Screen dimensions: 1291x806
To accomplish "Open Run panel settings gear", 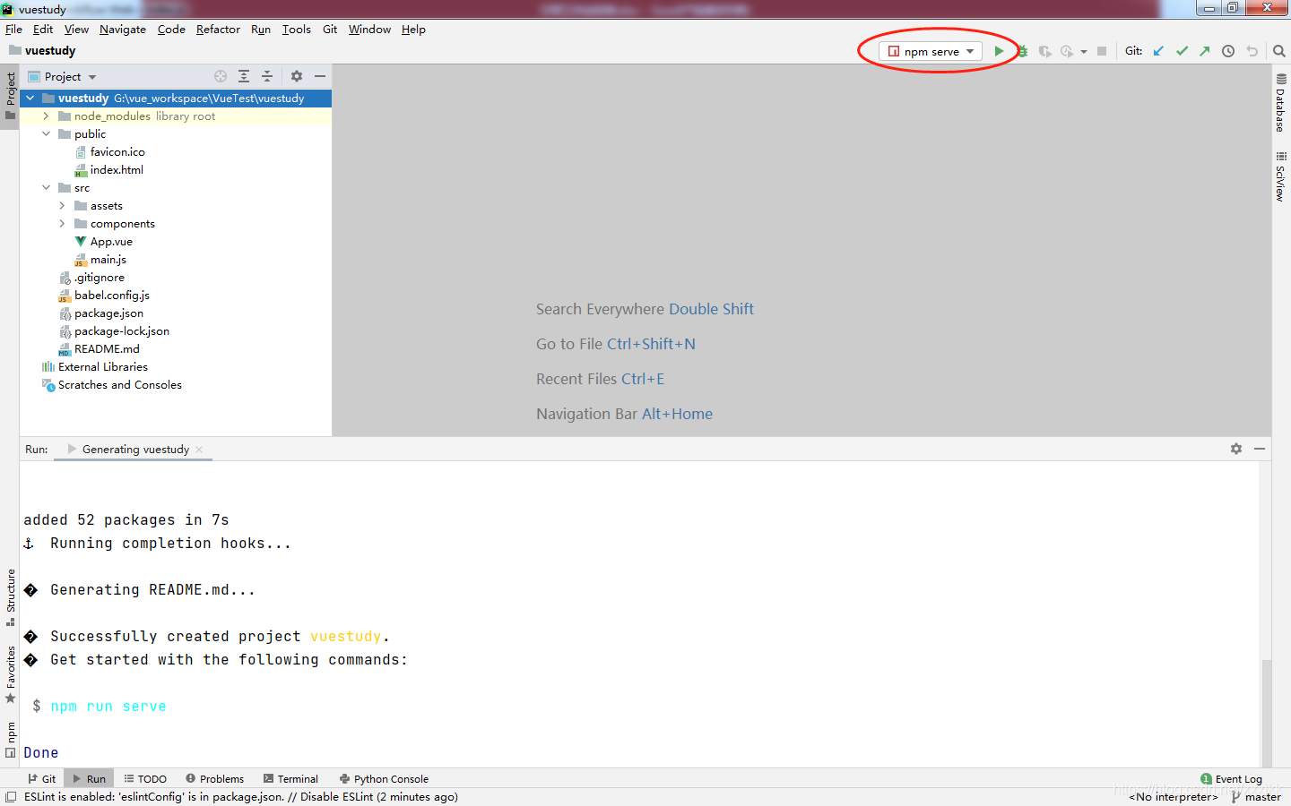I will point(1236,449).
